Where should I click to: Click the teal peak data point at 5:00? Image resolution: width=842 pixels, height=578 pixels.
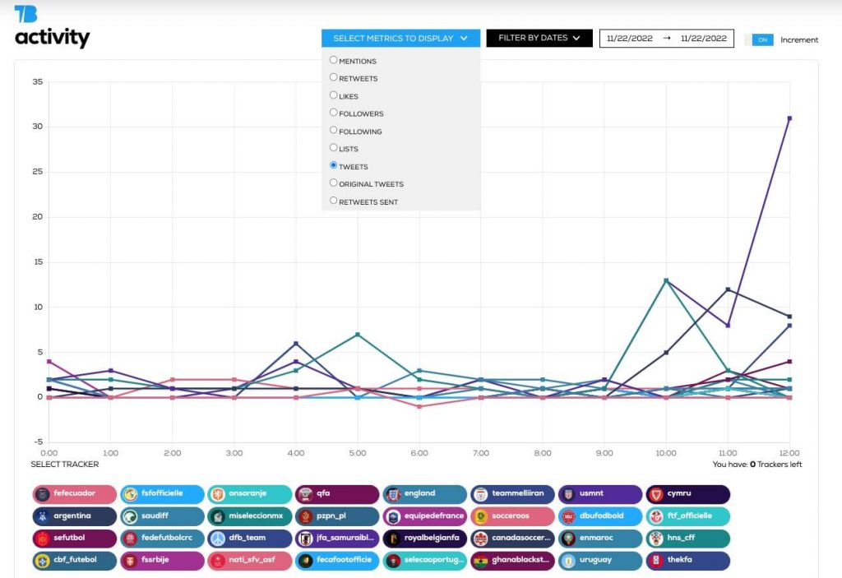[358, 335]
